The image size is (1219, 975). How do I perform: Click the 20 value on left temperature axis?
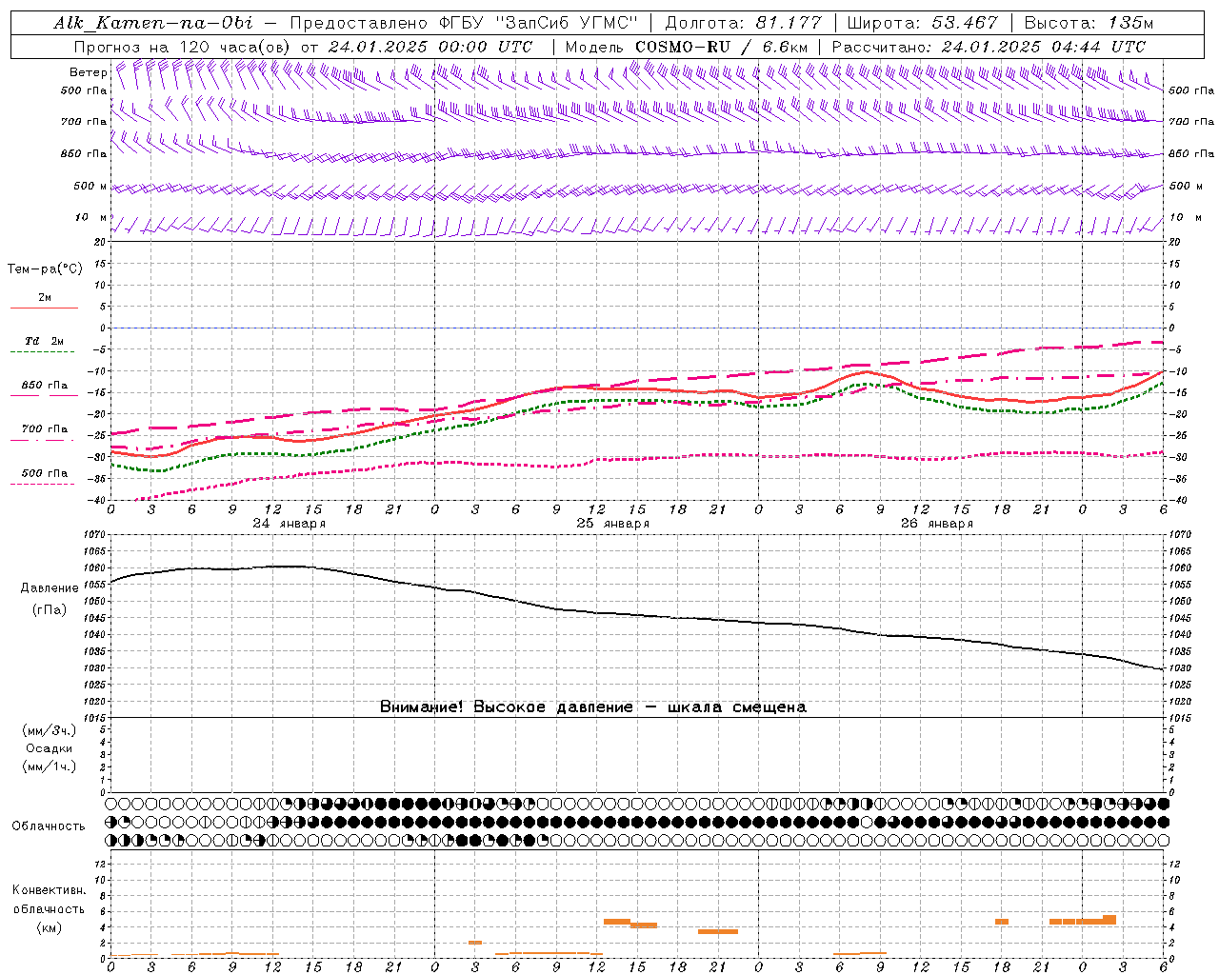100,242
